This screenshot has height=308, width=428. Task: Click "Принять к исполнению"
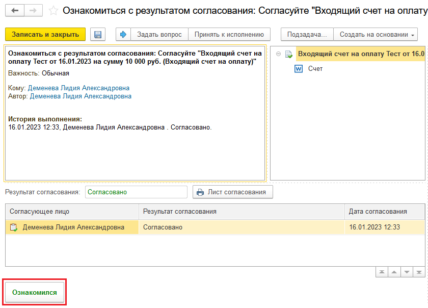[x=229, y=35]
